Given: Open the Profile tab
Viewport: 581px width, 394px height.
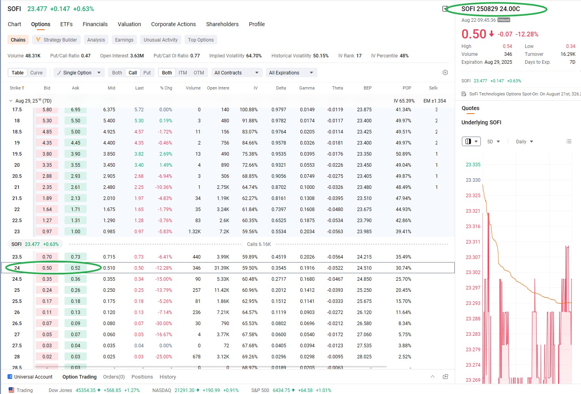Looking at the screenshot, I should [257, 24].
